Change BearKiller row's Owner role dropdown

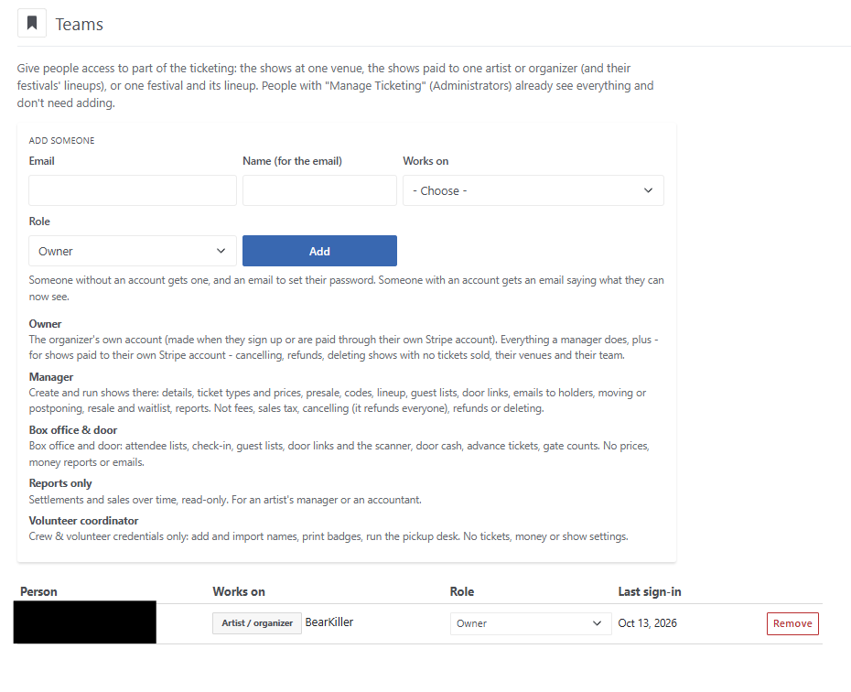(x=530, y=623)
